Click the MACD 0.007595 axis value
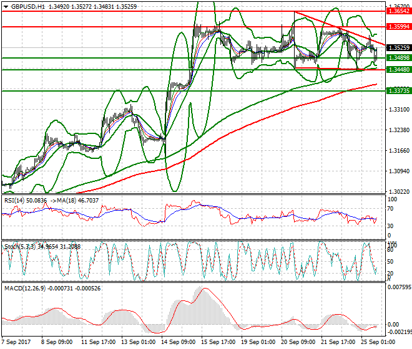This screenshot has width=412, height=349. tap(400, 287)
